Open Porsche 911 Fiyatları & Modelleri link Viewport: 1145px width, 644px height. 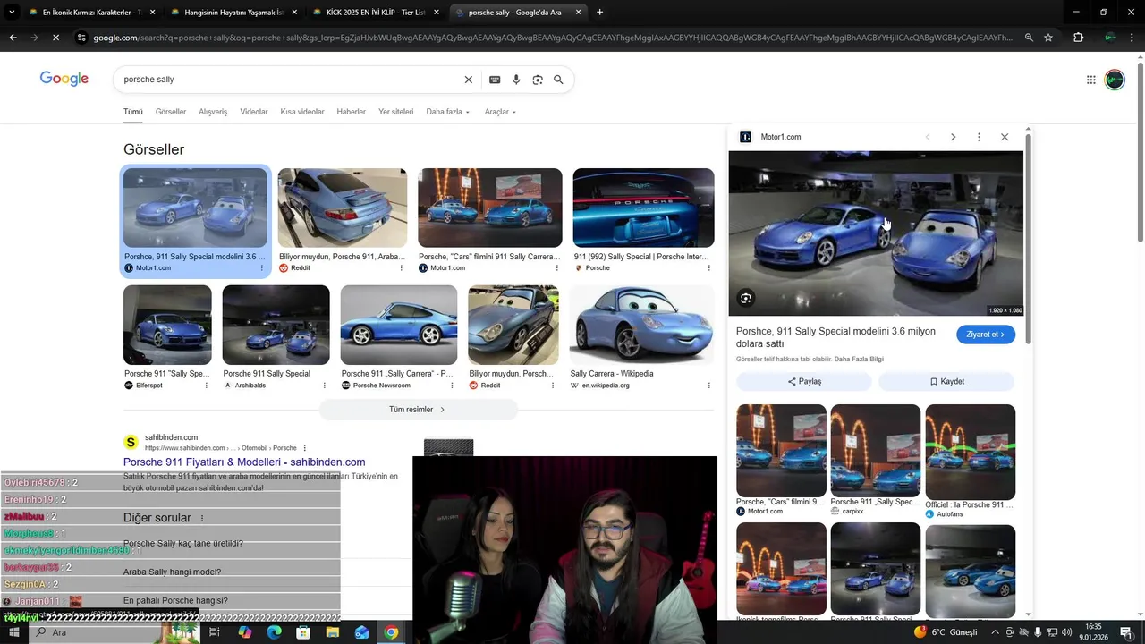244,462
